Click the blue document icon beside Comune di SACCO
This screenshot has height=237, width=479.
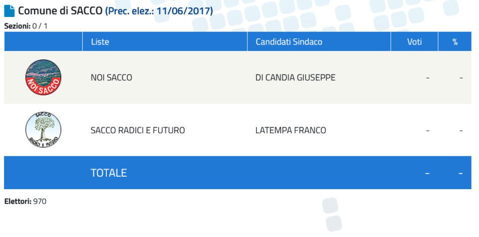click(9, 11)
